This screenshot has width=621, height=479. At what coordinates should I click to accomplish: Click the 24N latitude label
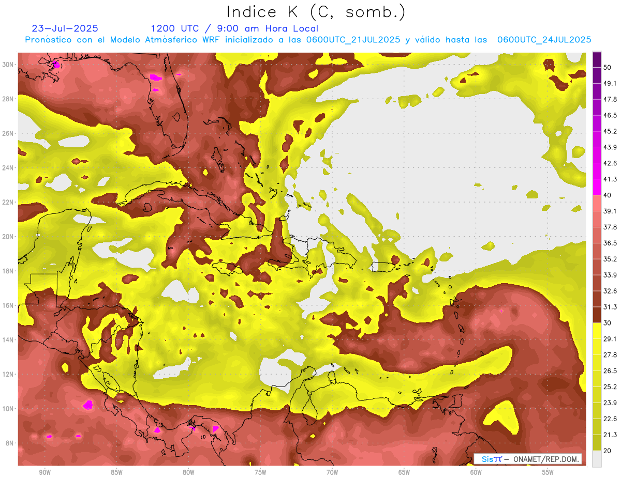click(7, 167)
